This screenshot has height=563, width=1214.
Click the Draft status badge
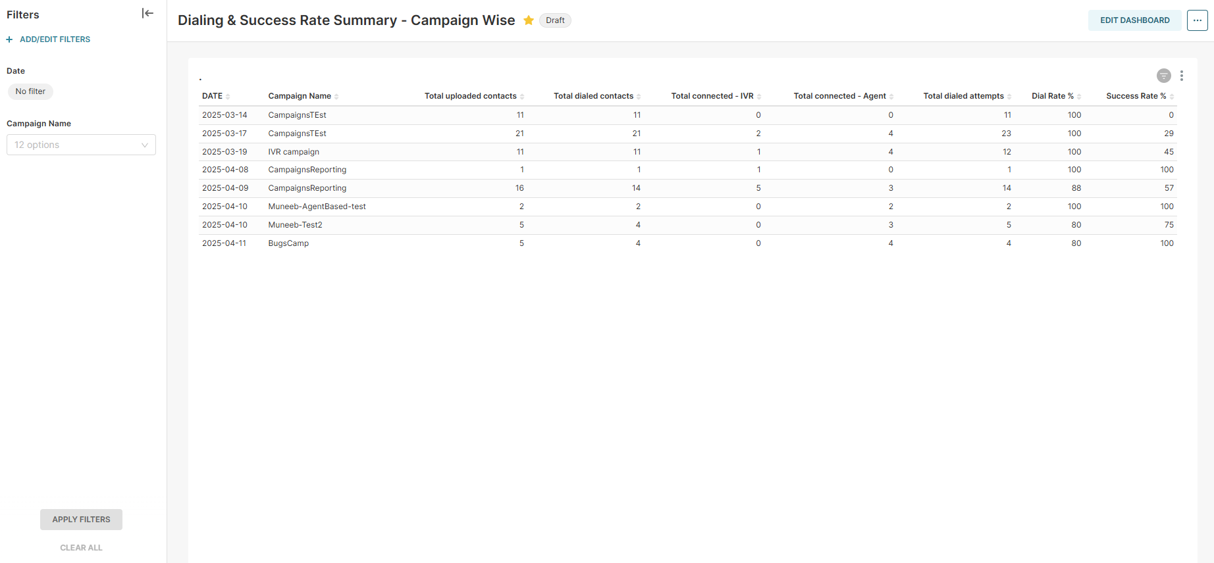(x=555, y=20)
